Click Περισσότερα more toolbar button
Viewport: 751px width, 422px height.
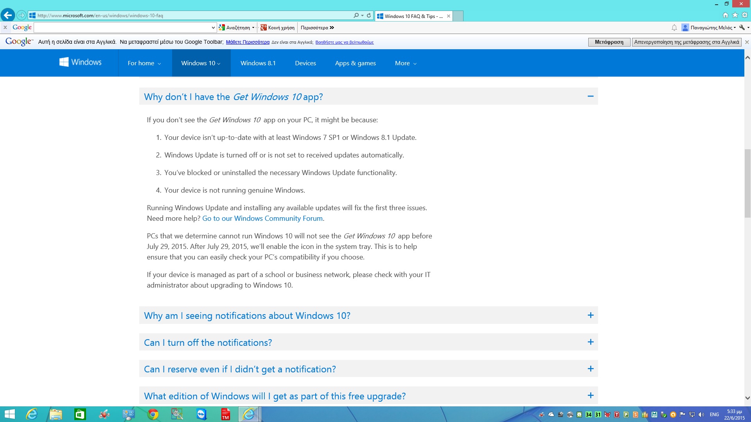pos(317,28)
